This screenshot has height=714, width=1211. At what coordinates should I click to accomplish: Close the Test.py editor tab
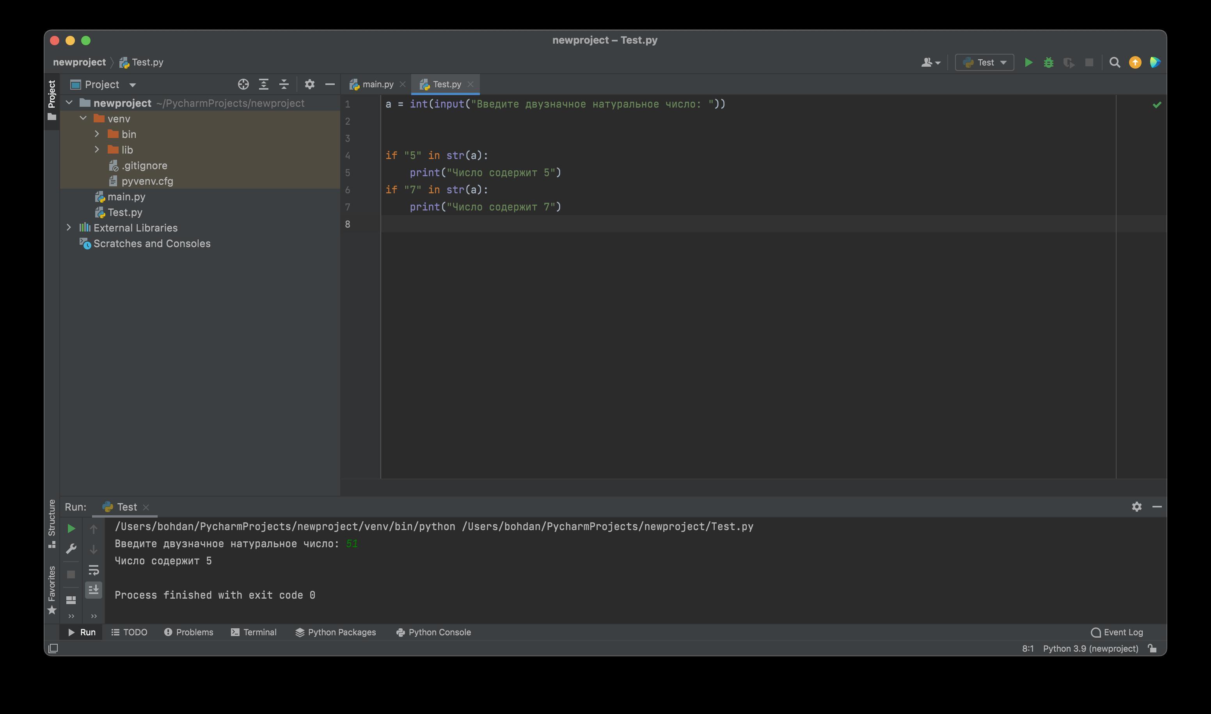471,84
